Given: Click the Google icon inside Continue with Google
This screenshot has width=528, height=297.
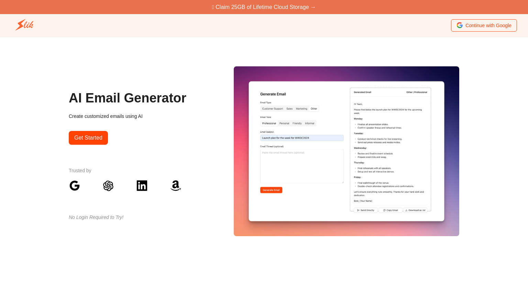Looking at the screenshot, I should pos(460,25).
